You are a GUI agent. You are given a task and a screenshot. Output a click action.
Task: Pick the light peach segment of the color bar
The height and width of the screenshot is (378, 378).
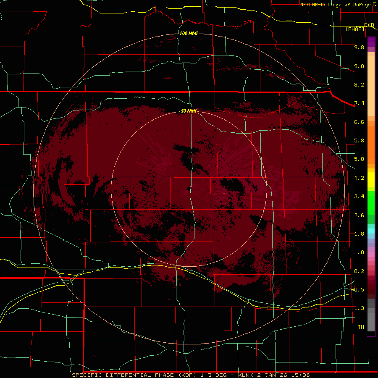pos(371,87)
